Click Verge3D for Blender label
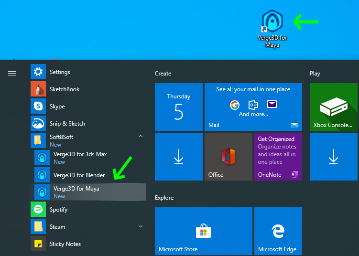Screen dimensions: 359x256 tap(79, 175)
